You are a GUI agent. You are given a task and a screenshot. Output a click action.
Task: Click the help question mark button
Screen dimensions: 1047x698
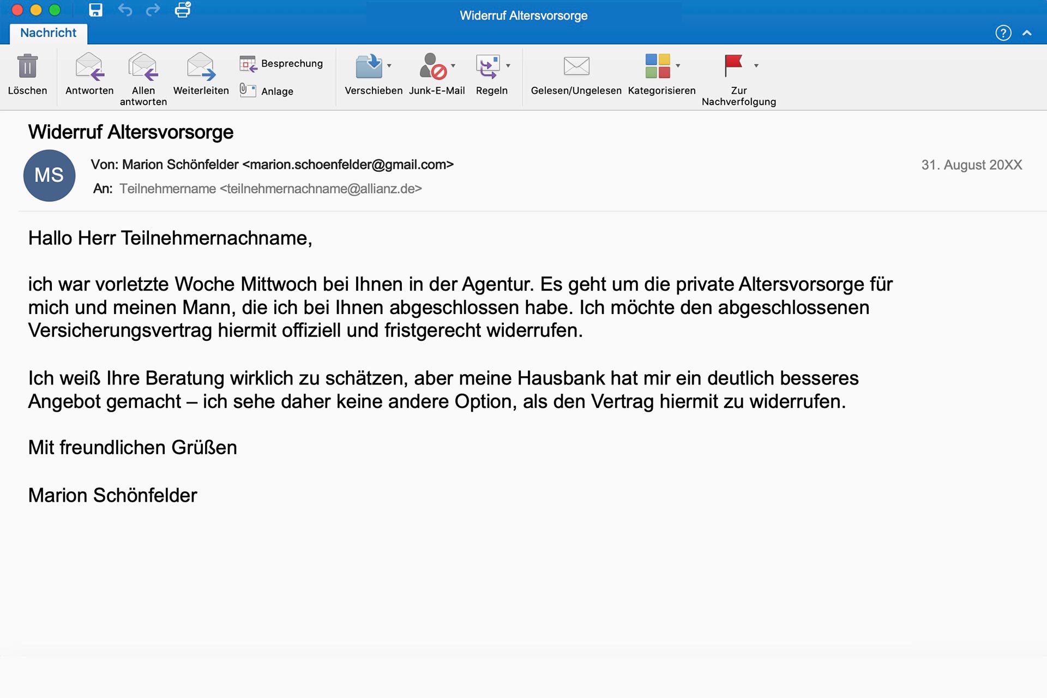pos(1003,33)
